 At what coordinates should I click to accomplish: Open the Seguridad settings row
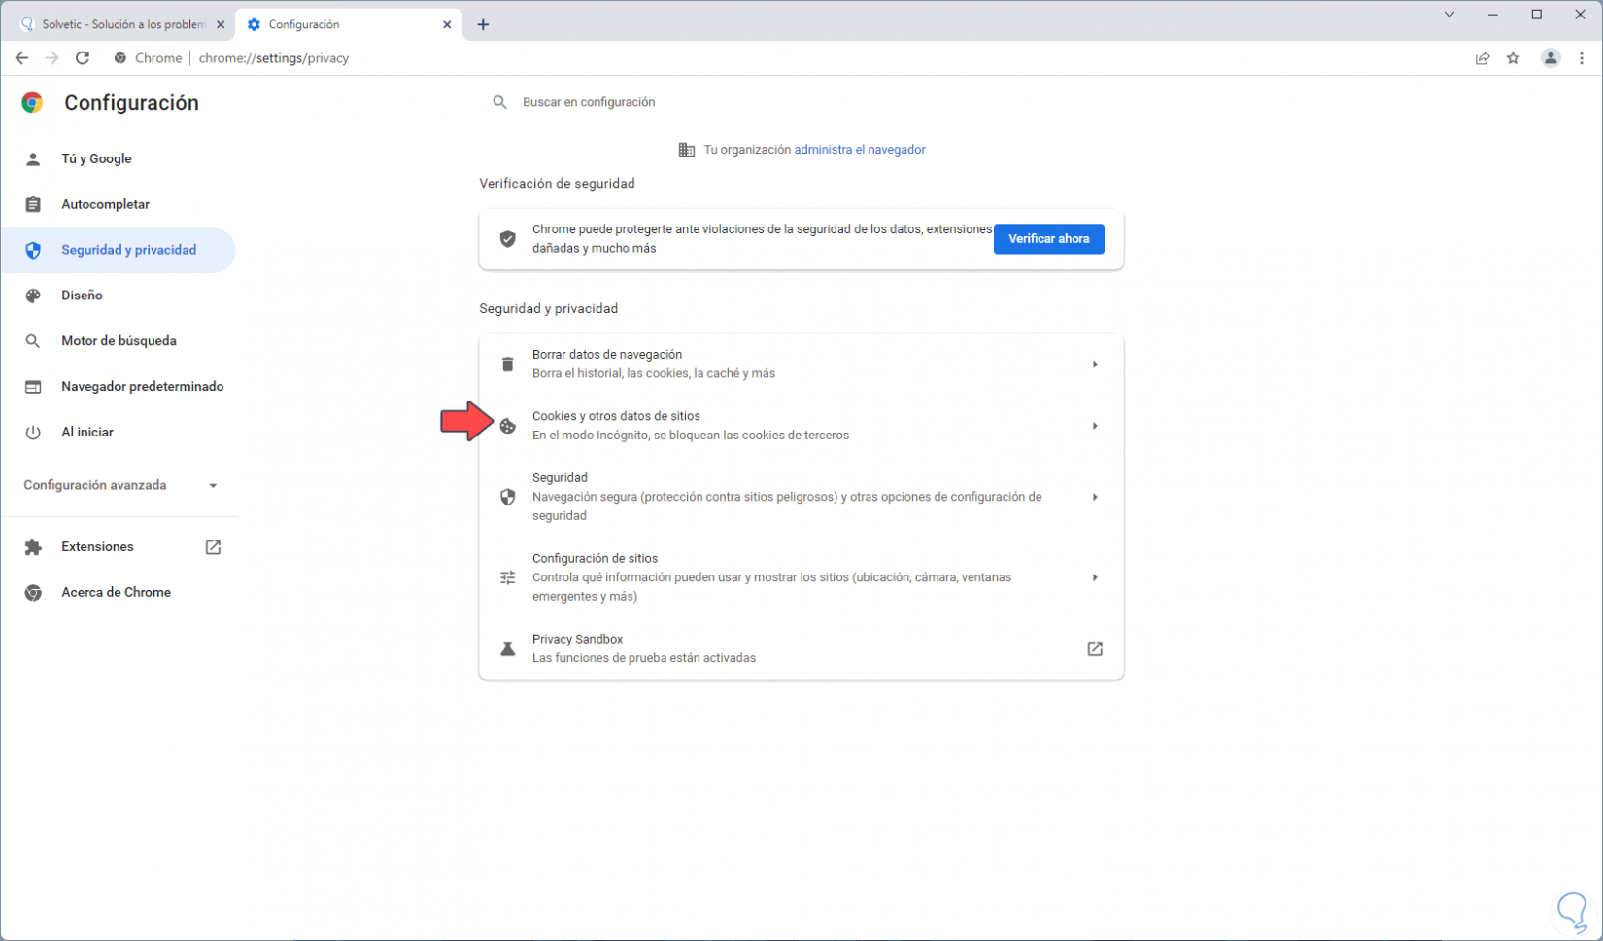pyautogui.click(x=801, y=497)
